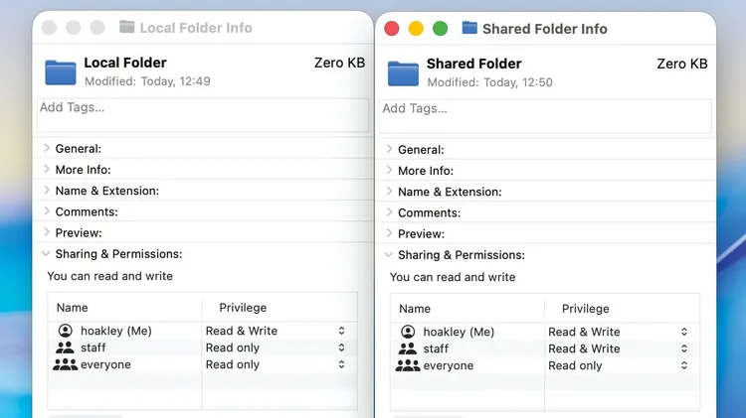
Task: Expand the General section in Local Folder Info
Action: [47, 149]
